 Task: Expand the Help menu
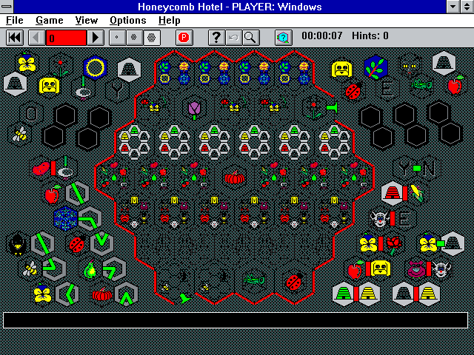coord(169,20)
